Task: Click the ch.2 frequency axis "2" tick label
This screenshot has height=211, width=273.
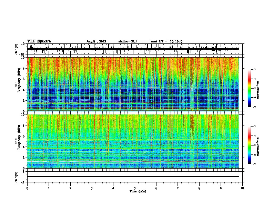Action: point(24,158)
